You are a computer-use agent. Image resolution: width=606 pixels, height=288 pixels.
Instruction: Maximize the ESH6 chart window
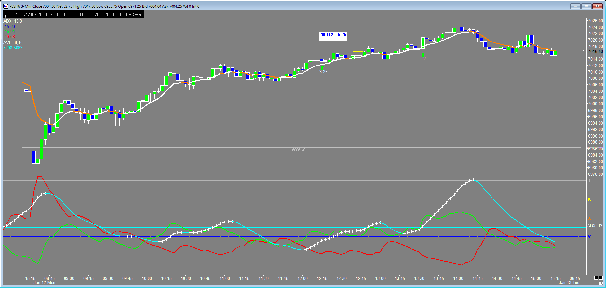586,6
